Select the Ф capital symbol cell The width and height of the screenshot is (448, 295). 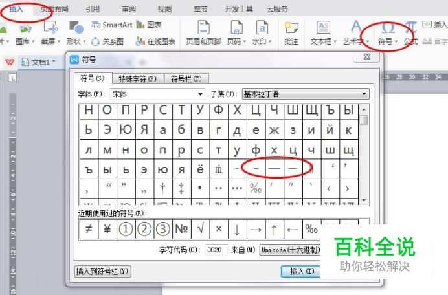219,110
